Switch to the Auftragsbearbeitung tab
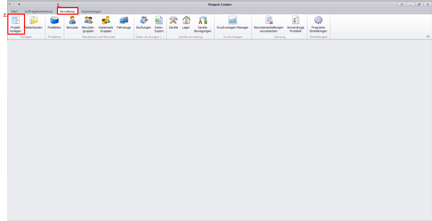This screenshot has height=221, width=432. (x=39, y=11)
